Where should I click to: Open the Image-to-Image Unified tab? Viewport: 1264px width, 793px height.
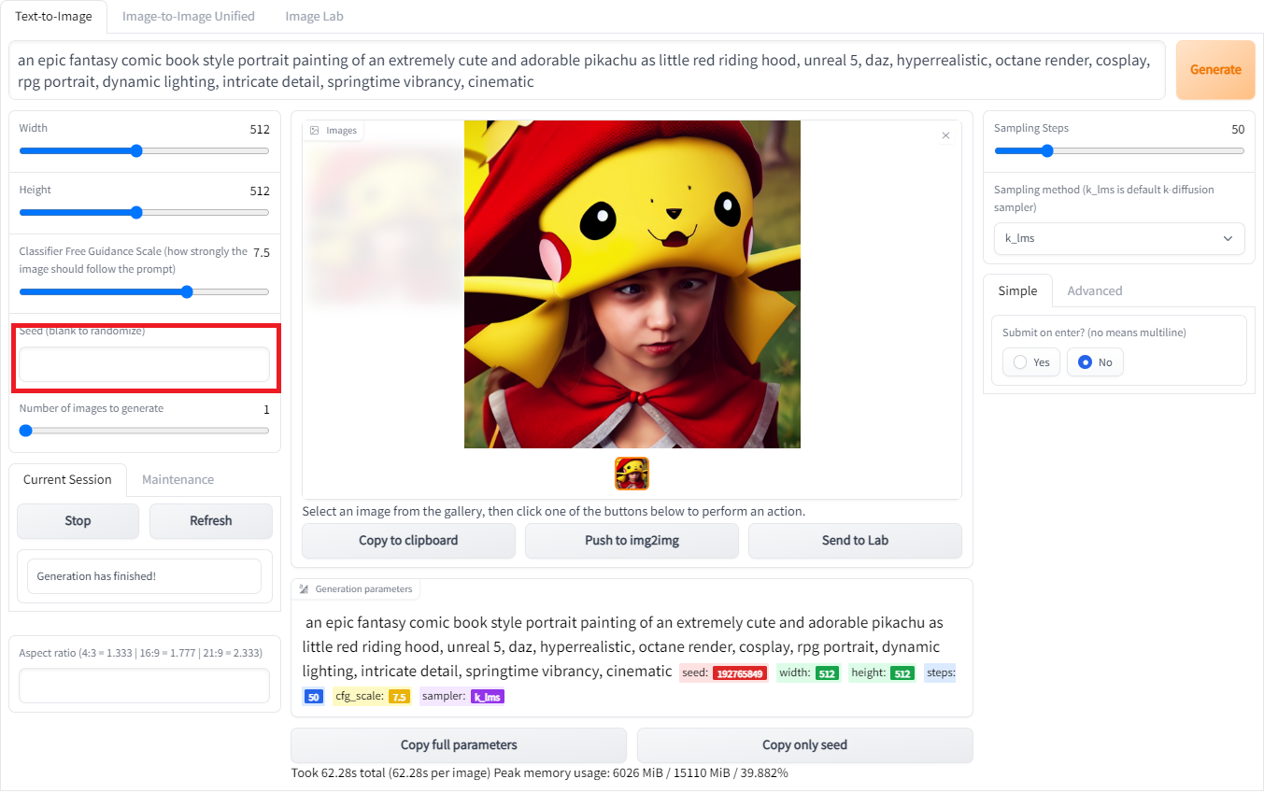coord(189,16)
